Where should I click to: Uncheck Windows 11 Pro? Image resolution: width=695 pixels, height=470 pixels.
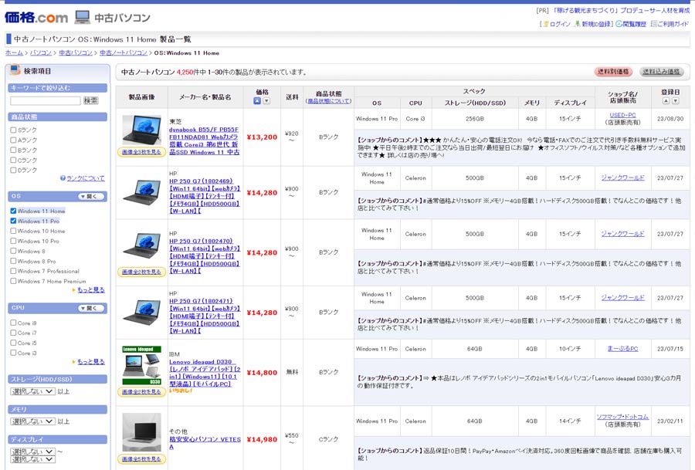pyautogui.click(x=13, y=221)
